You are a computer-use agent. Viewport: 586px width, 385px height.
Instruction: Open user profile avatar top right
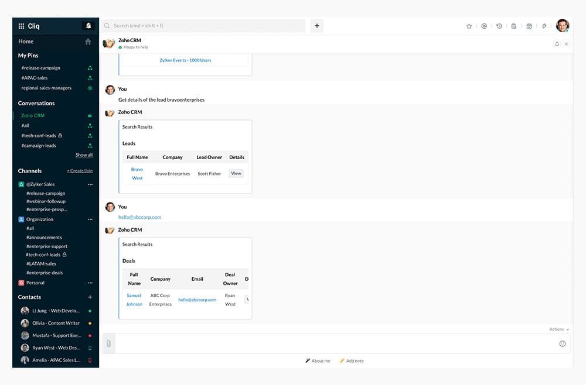pyautogui.click(x=563, y=26)
